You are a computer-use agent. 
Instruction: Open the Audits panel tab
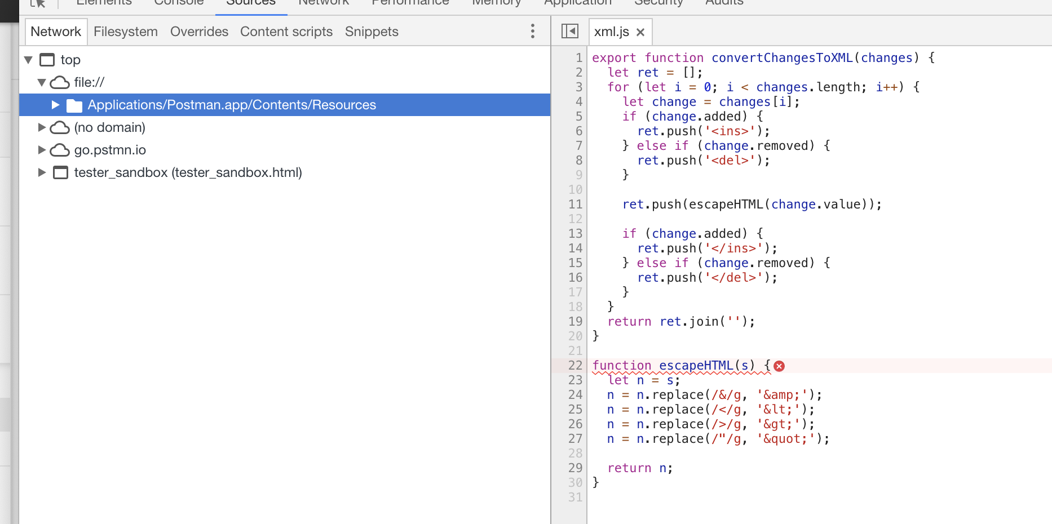tap(724, 3)
